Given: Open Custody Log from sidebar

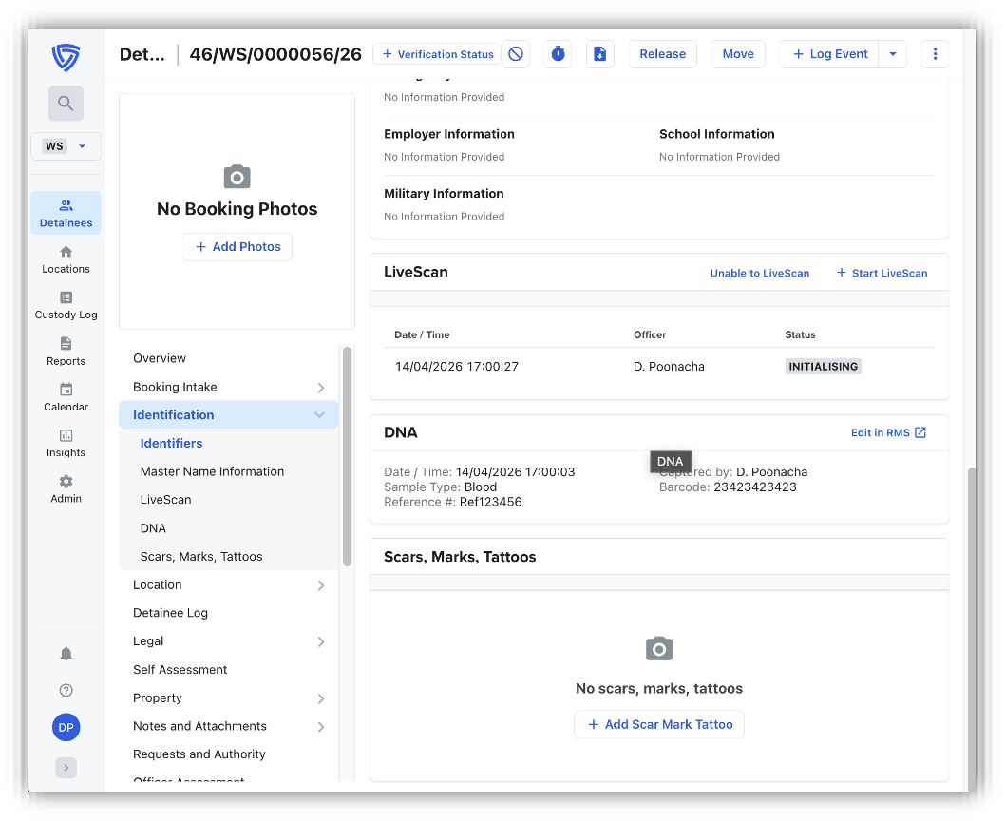Looking at the screenshot, I should click(x=66, y=305).
